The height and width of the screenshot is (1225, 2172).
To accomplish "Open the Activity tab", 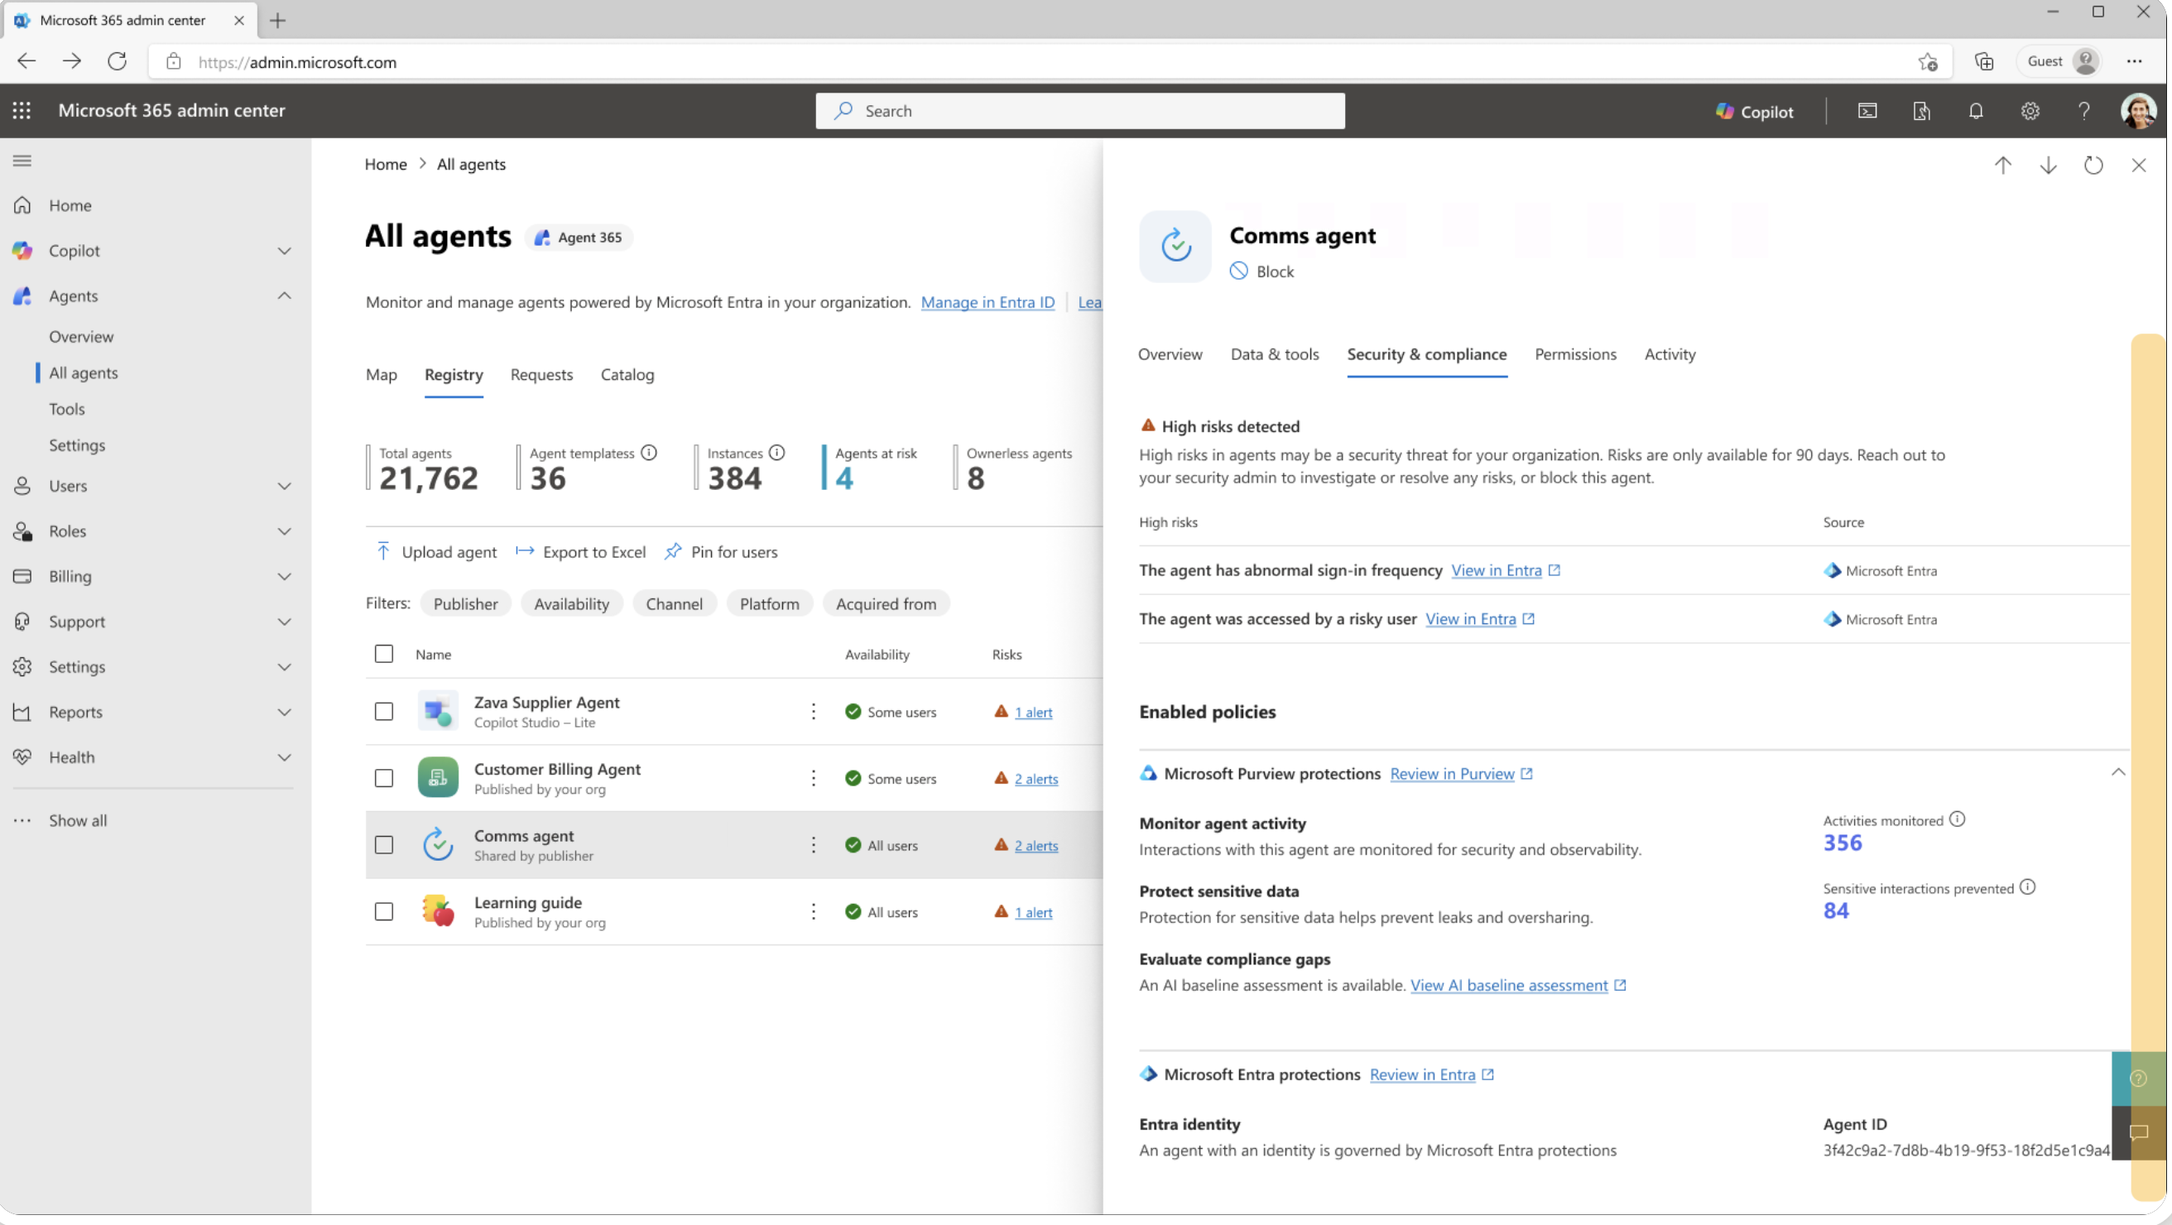I will [x=1670, y=355].
